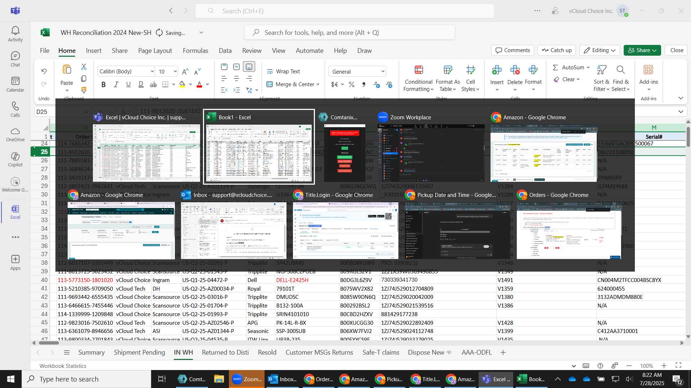Open Chat in Teams sidebar

point(15,59)
